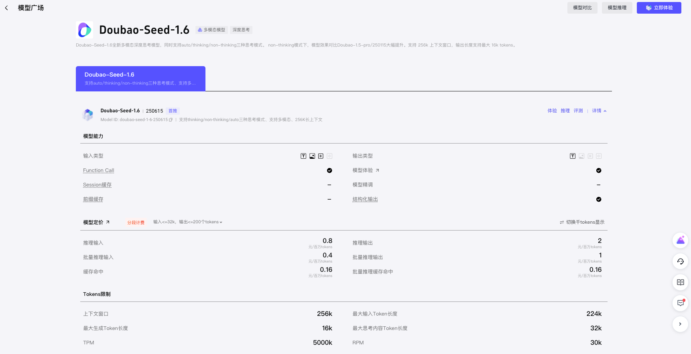The height and width of the screenshot is (354, 691).
Task: Collapse the floating side toolbar with the chevron
Action: click(x=681, y=324)
